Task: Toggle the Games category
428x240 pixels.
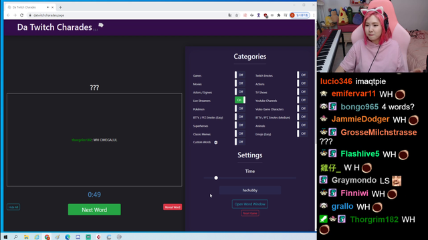Action: click(x=240, y=75)
